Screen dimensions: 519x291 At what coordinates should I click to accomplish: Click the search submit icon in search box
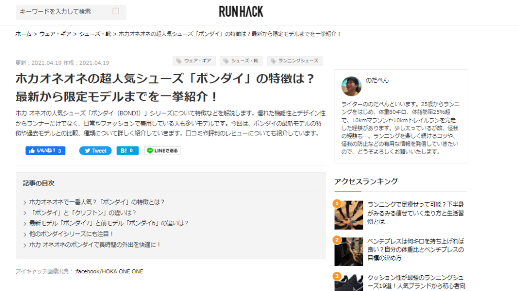116,11
